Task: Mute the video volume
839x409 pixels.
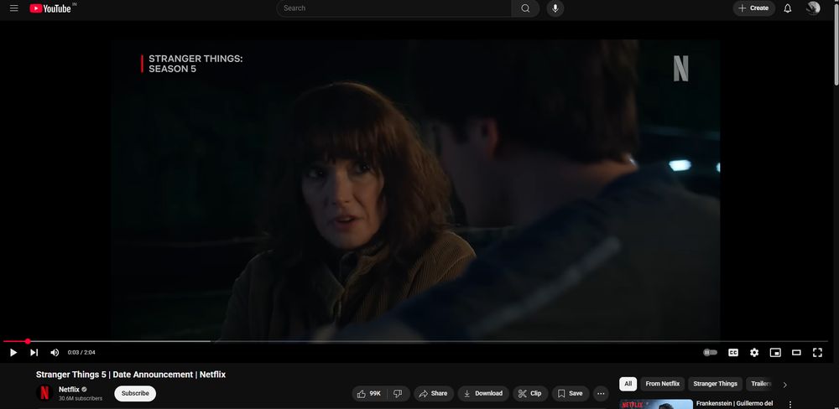Action: [x=55, y=352]
